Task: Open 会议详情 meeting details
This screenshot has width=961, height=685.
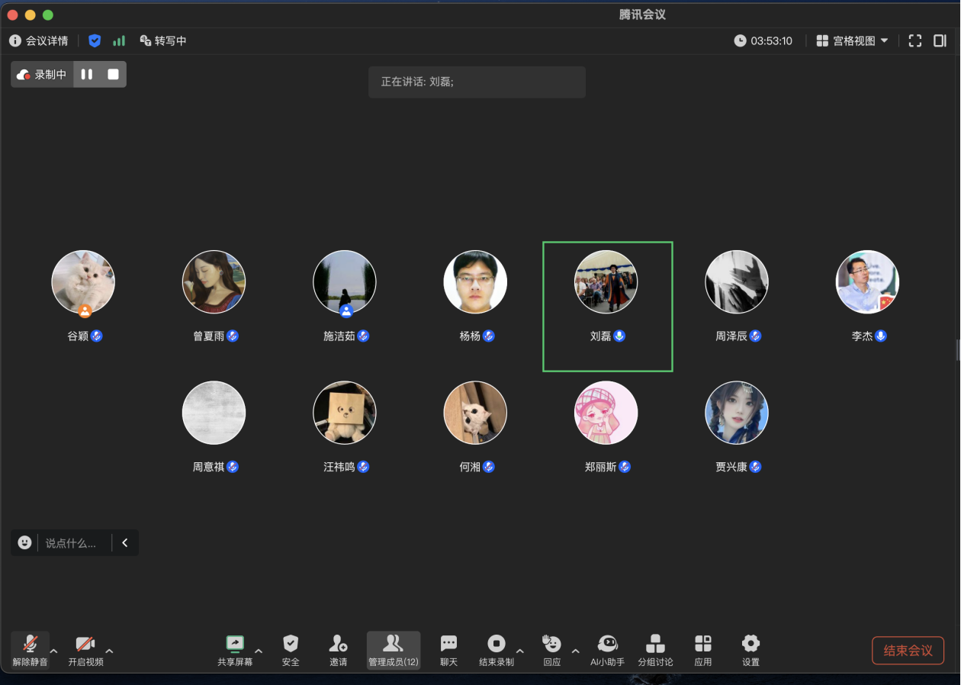Action: coord(39,41)
